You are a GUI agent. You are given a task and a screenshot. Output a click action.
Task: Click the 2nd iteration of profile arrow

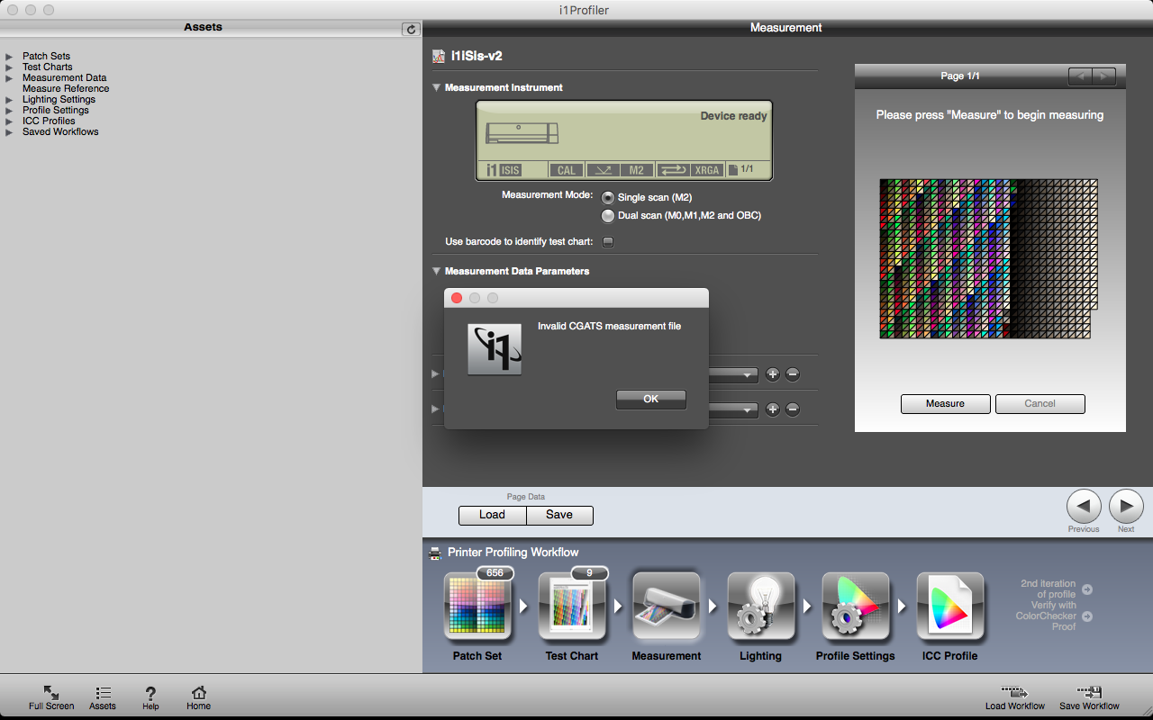(1087, 589)
